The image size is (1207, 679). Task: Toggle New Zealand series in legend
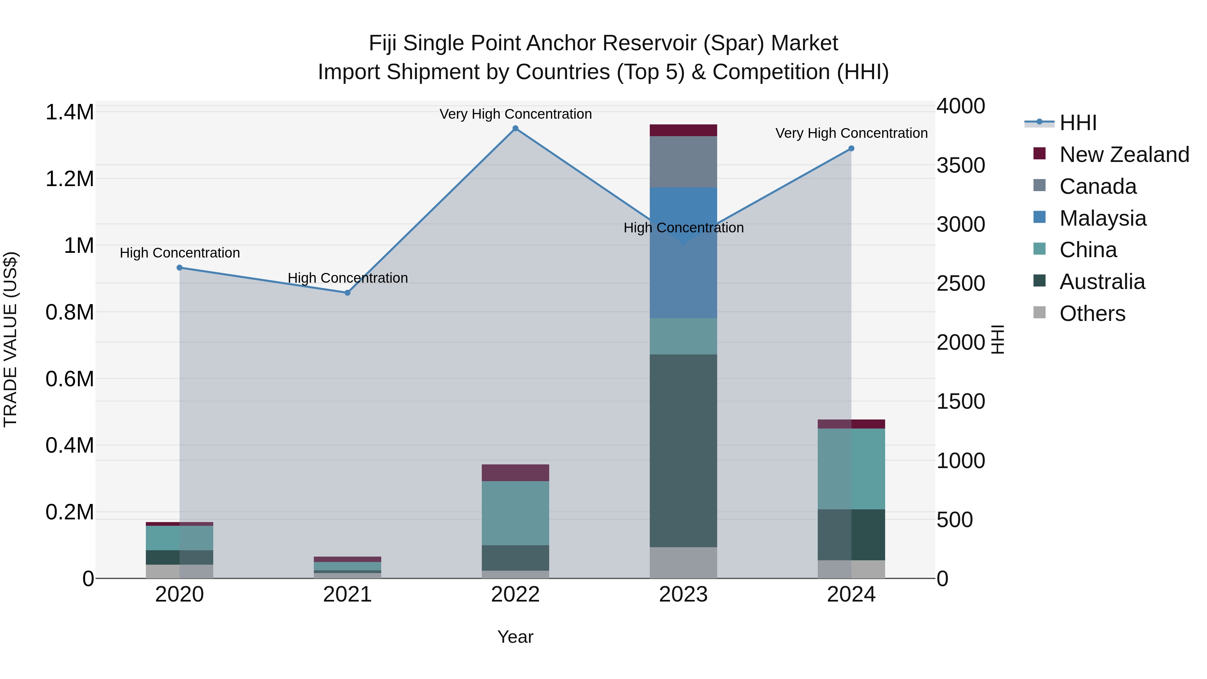(x=1111, y=154)
